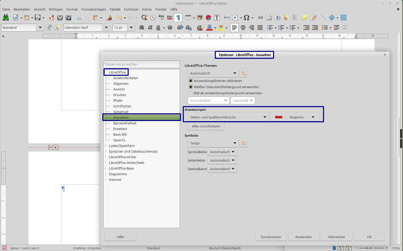Click the Print document icon

[60, 17]
